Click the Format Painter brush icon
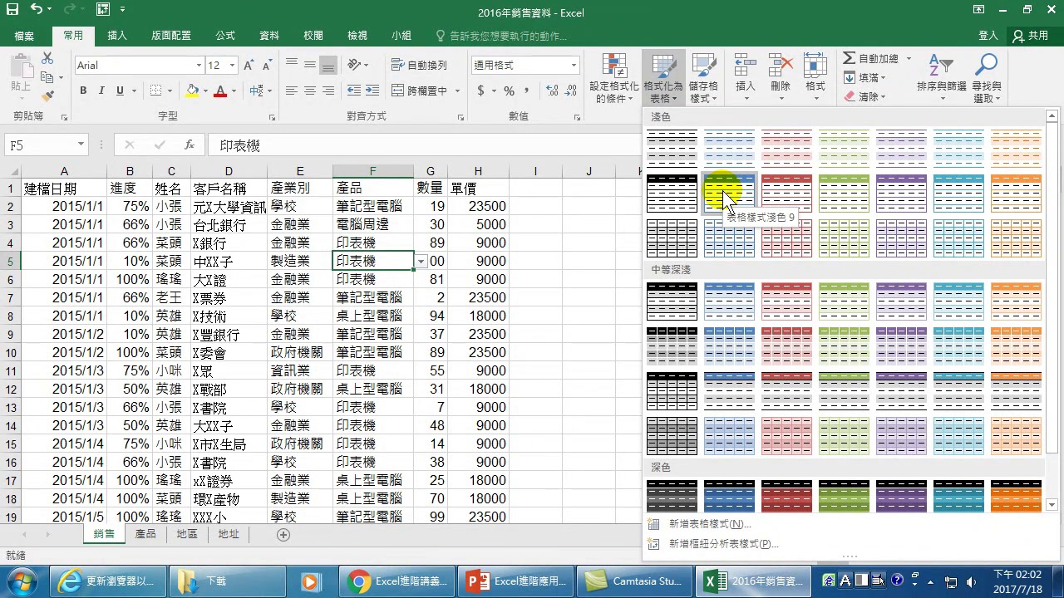Screen dimensions: 1064x598 (47, 96)
